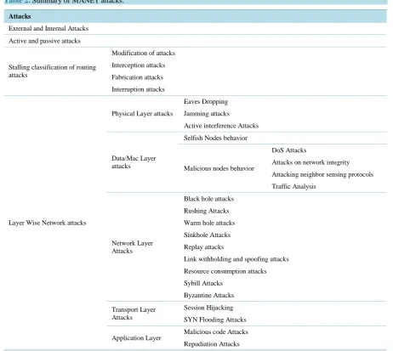Click 'Modification of attacks' entry

(143, 53)
